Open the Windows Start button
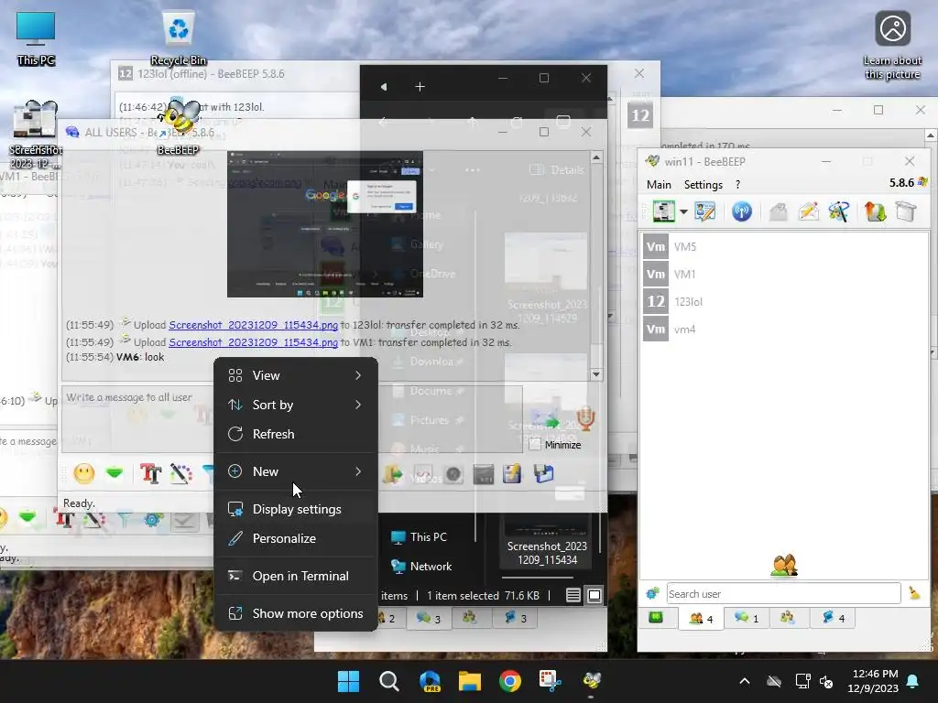 click(348, 681)
